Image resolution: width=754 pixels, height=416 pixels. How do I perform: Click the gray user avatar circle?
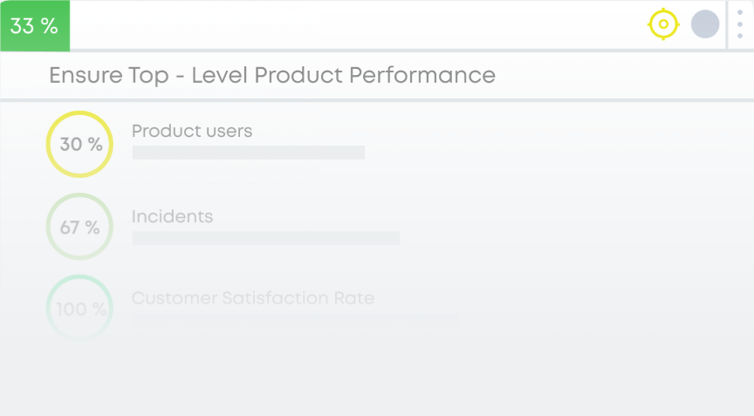pyautogui.click(x=705, y=24)
